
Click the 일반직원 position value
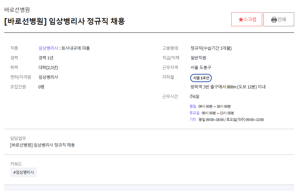198,58
